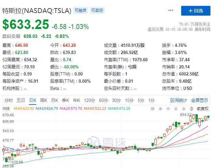Image resolution: width=215 pixels, height=168 pixels.
Task: Click the chart reset/undo arrow icon
Action: pos(152,109)
